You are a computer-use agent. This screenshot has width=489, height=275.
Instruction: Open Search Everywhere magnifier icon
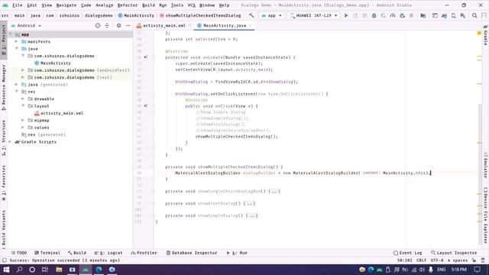coord(474,15)
